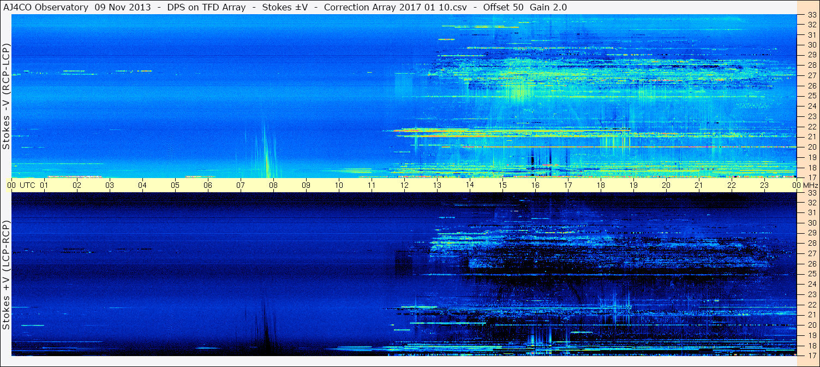
Task: Click the 33 MHz tick of the Stokes -V panel
Action: (812, 15)
